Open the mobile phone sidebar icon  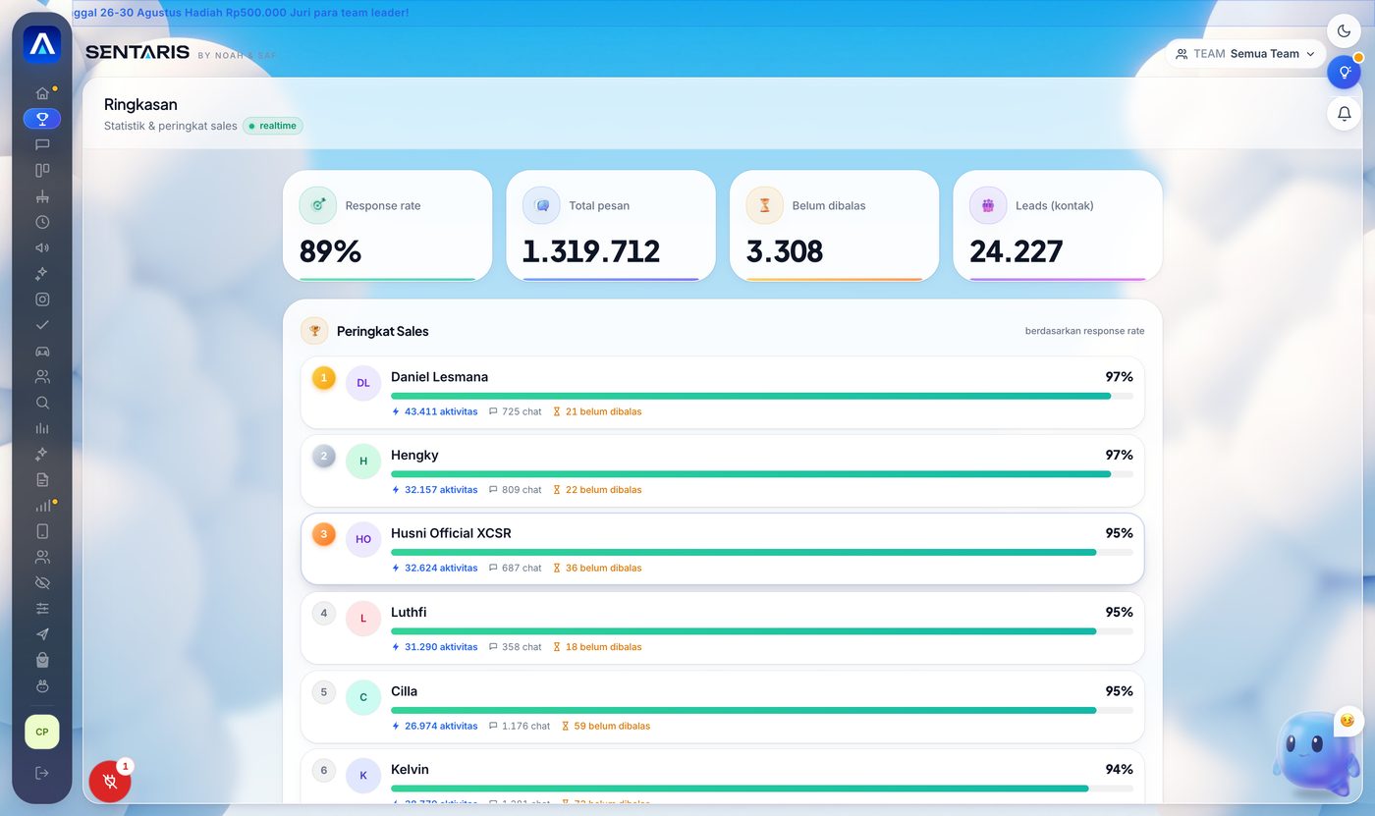point(42,531)
